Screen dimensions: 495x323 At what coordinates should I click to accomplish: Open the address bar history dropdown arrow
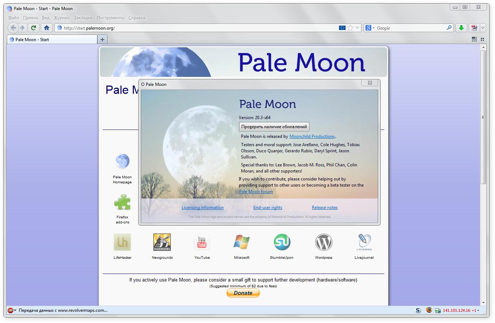[x=357, y=28]
